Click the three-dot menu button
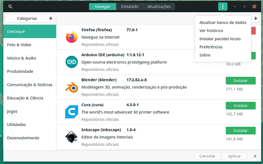Image resolution: width=263 pixels, height=164 pixels. coord(223,6)
